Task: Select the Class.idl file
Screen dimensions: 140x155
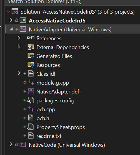Action: [x=46, y=74]
